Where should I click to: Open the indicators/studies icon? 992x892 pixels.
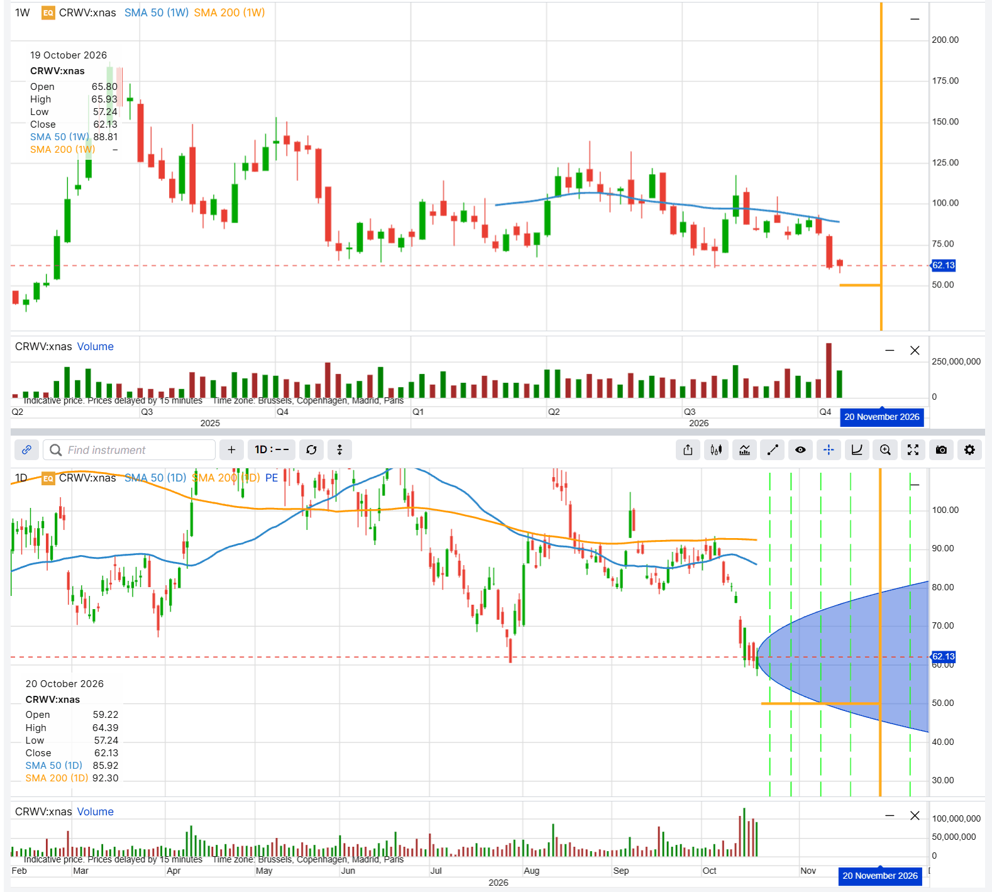744,450
